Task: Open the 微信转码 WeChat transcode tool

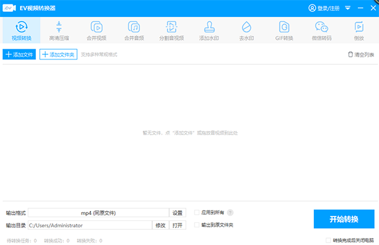Action: [x=322, y=30]
